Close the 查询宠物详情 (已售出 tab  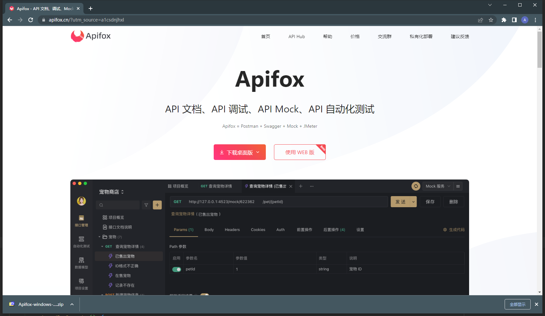(291, 186)
